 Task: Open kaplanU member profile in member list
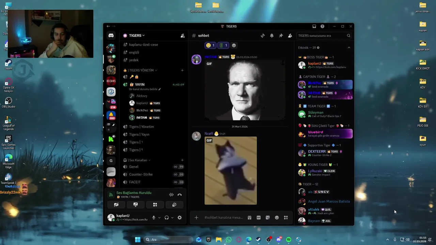(x=325, y=65)
